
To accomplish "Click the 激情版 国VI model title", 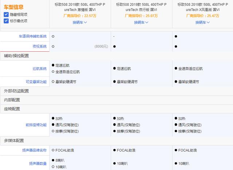I will [80, 7].
